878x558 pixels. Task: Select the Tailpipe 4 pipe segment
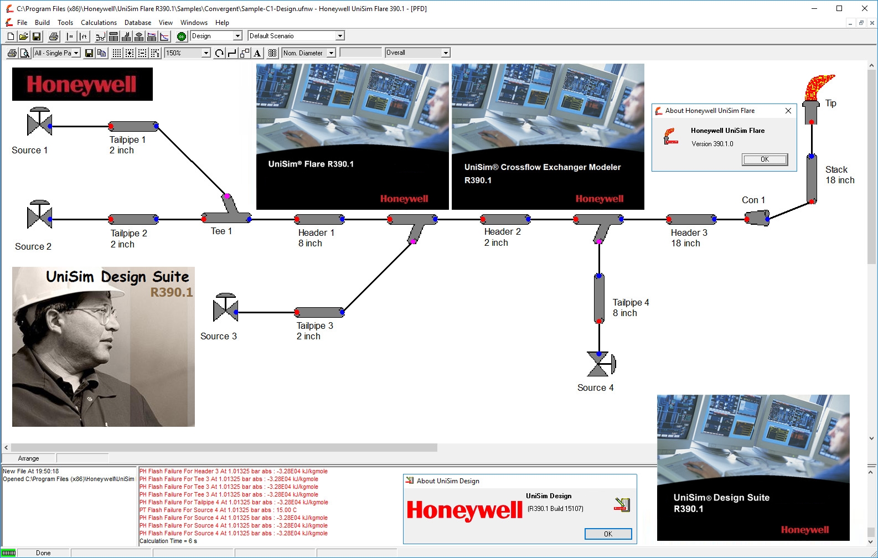coord(599,298)
